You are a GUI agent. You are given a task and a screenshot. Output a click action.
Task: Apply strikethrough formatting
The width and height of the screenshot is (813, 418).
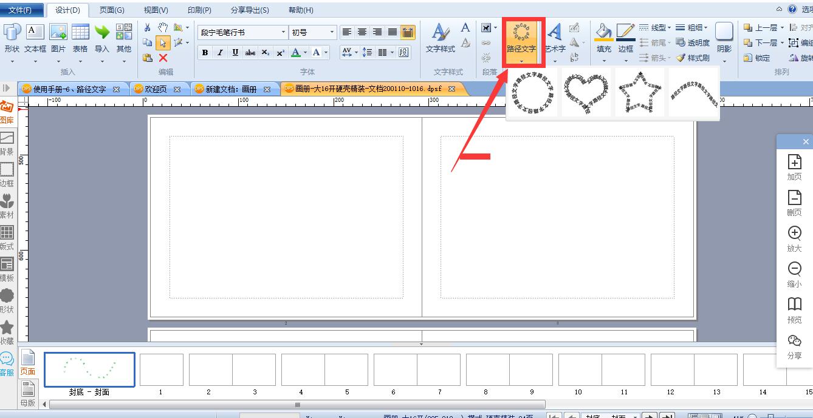coord(250,53)
